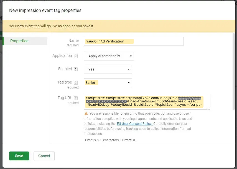The width and height of the screenshot is (237, 169).
Task: Open help icon next to Enabled
Action: pos(76,69)
